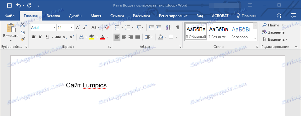This screenshot has width=301, height=116.
Task: Switch to the Вид tab
Action: click(x=200, y=16)
